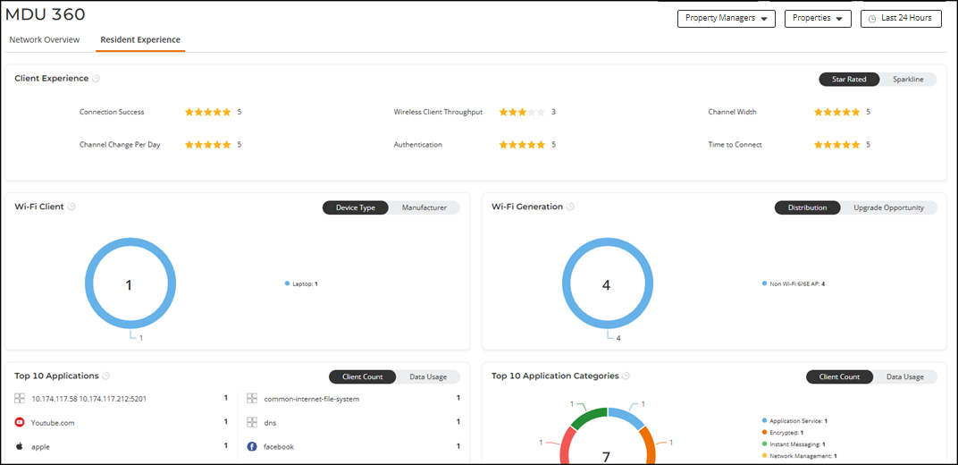
Task: Click the blue Laptop legend color dot
Action: [287, 283]
